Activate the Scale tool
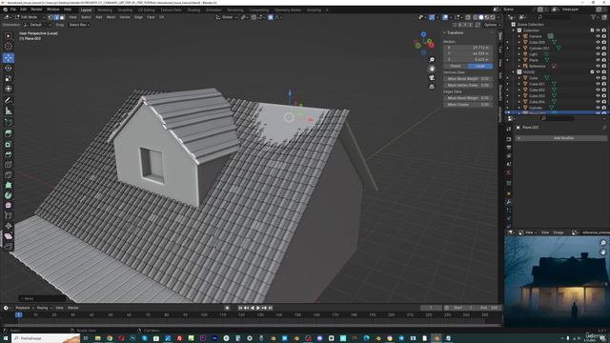The height and width of the screenshot is (343, 610). point(9,78)
